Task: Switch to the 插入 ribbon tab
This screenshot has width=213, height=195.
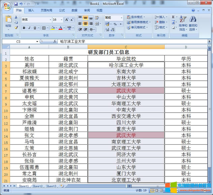Action: (x=31, y=10)
